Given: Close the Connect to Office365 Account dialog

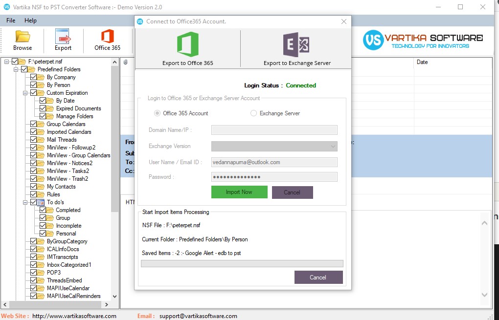Looking at the screenshot, I should tap(344, 21).
